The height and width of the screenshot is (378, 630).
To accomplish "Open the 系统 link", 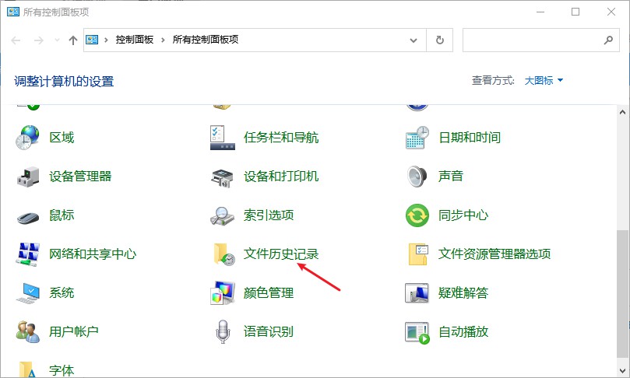I will click(62, 293).
